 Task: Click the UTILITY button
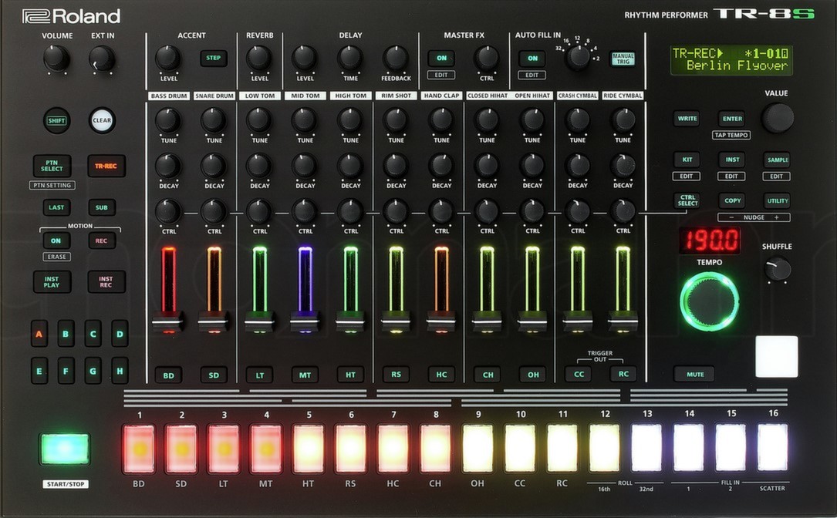pyautogui.click(x=778, y=200)
